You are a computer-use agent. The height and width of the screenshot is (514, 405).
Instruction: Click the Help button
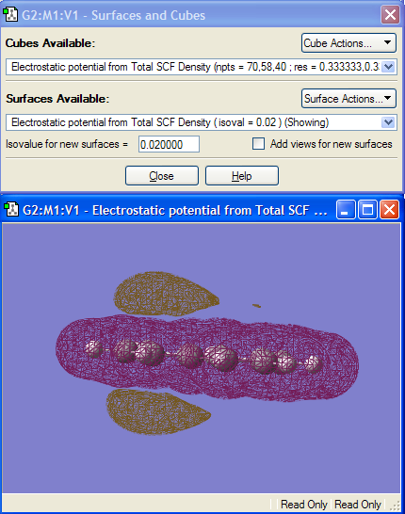point(242,176)
